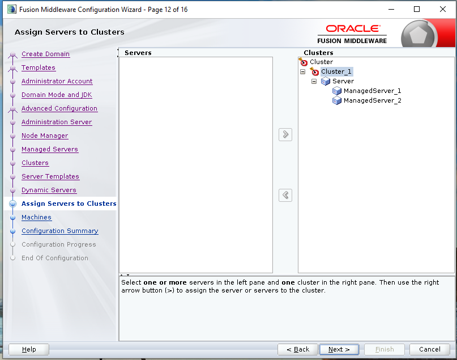457x360 pixels.
Task: Jump to Machines step
Action: pos(36,217)
